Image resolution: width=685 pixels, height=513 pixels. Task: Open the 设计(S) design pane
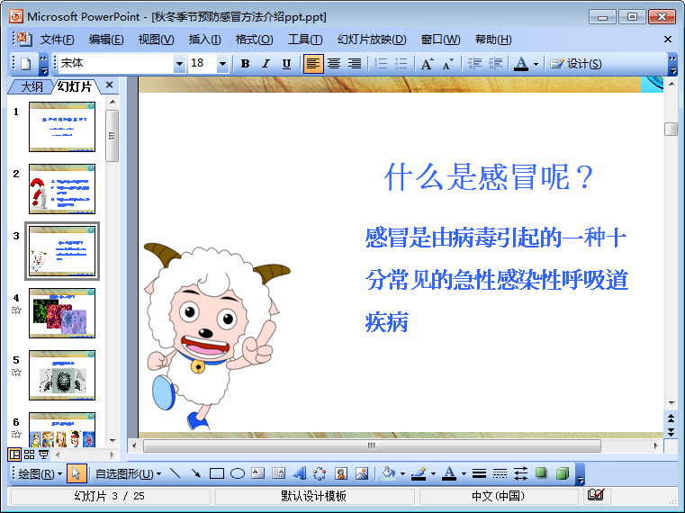tap(576, 64)
